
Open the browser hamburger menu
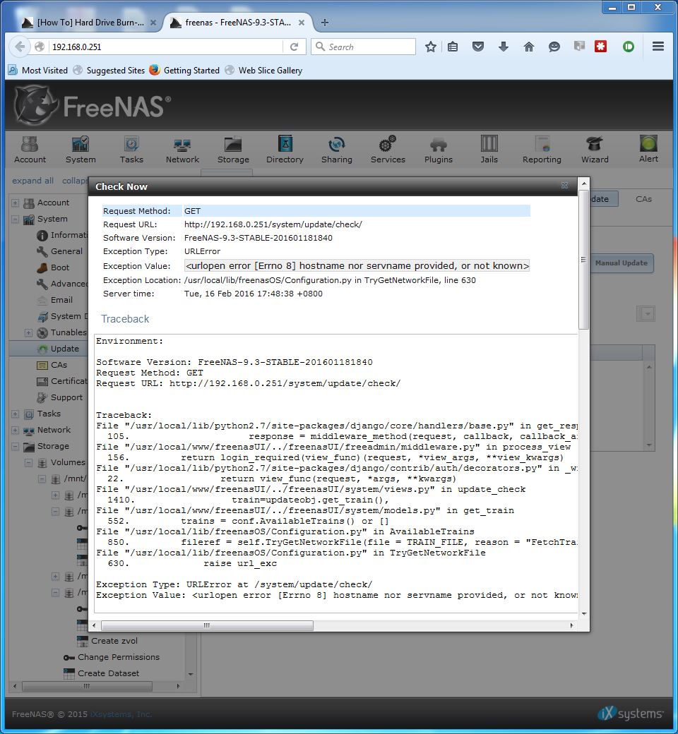pos(658,47)
